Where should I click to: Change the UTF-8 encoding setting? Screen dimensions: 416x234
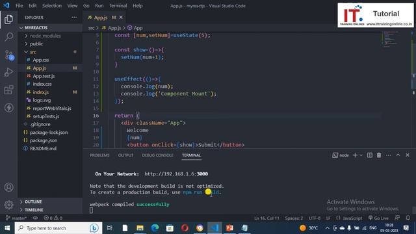(x=315, y=218)
